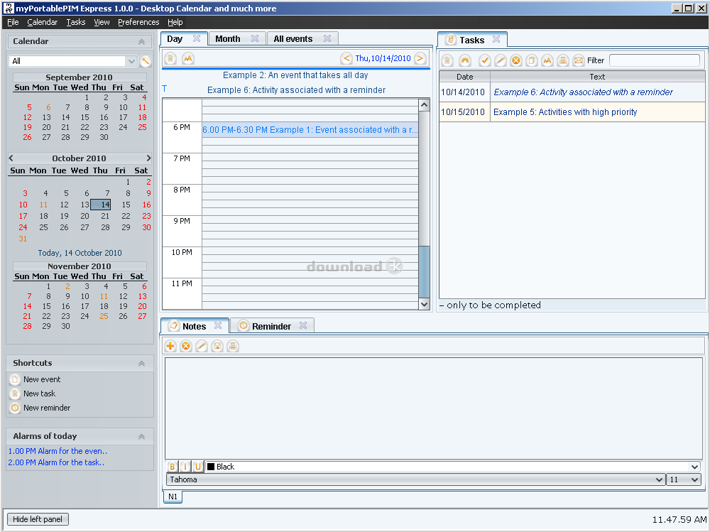Click the Hide left panel button

coord(38,519)
